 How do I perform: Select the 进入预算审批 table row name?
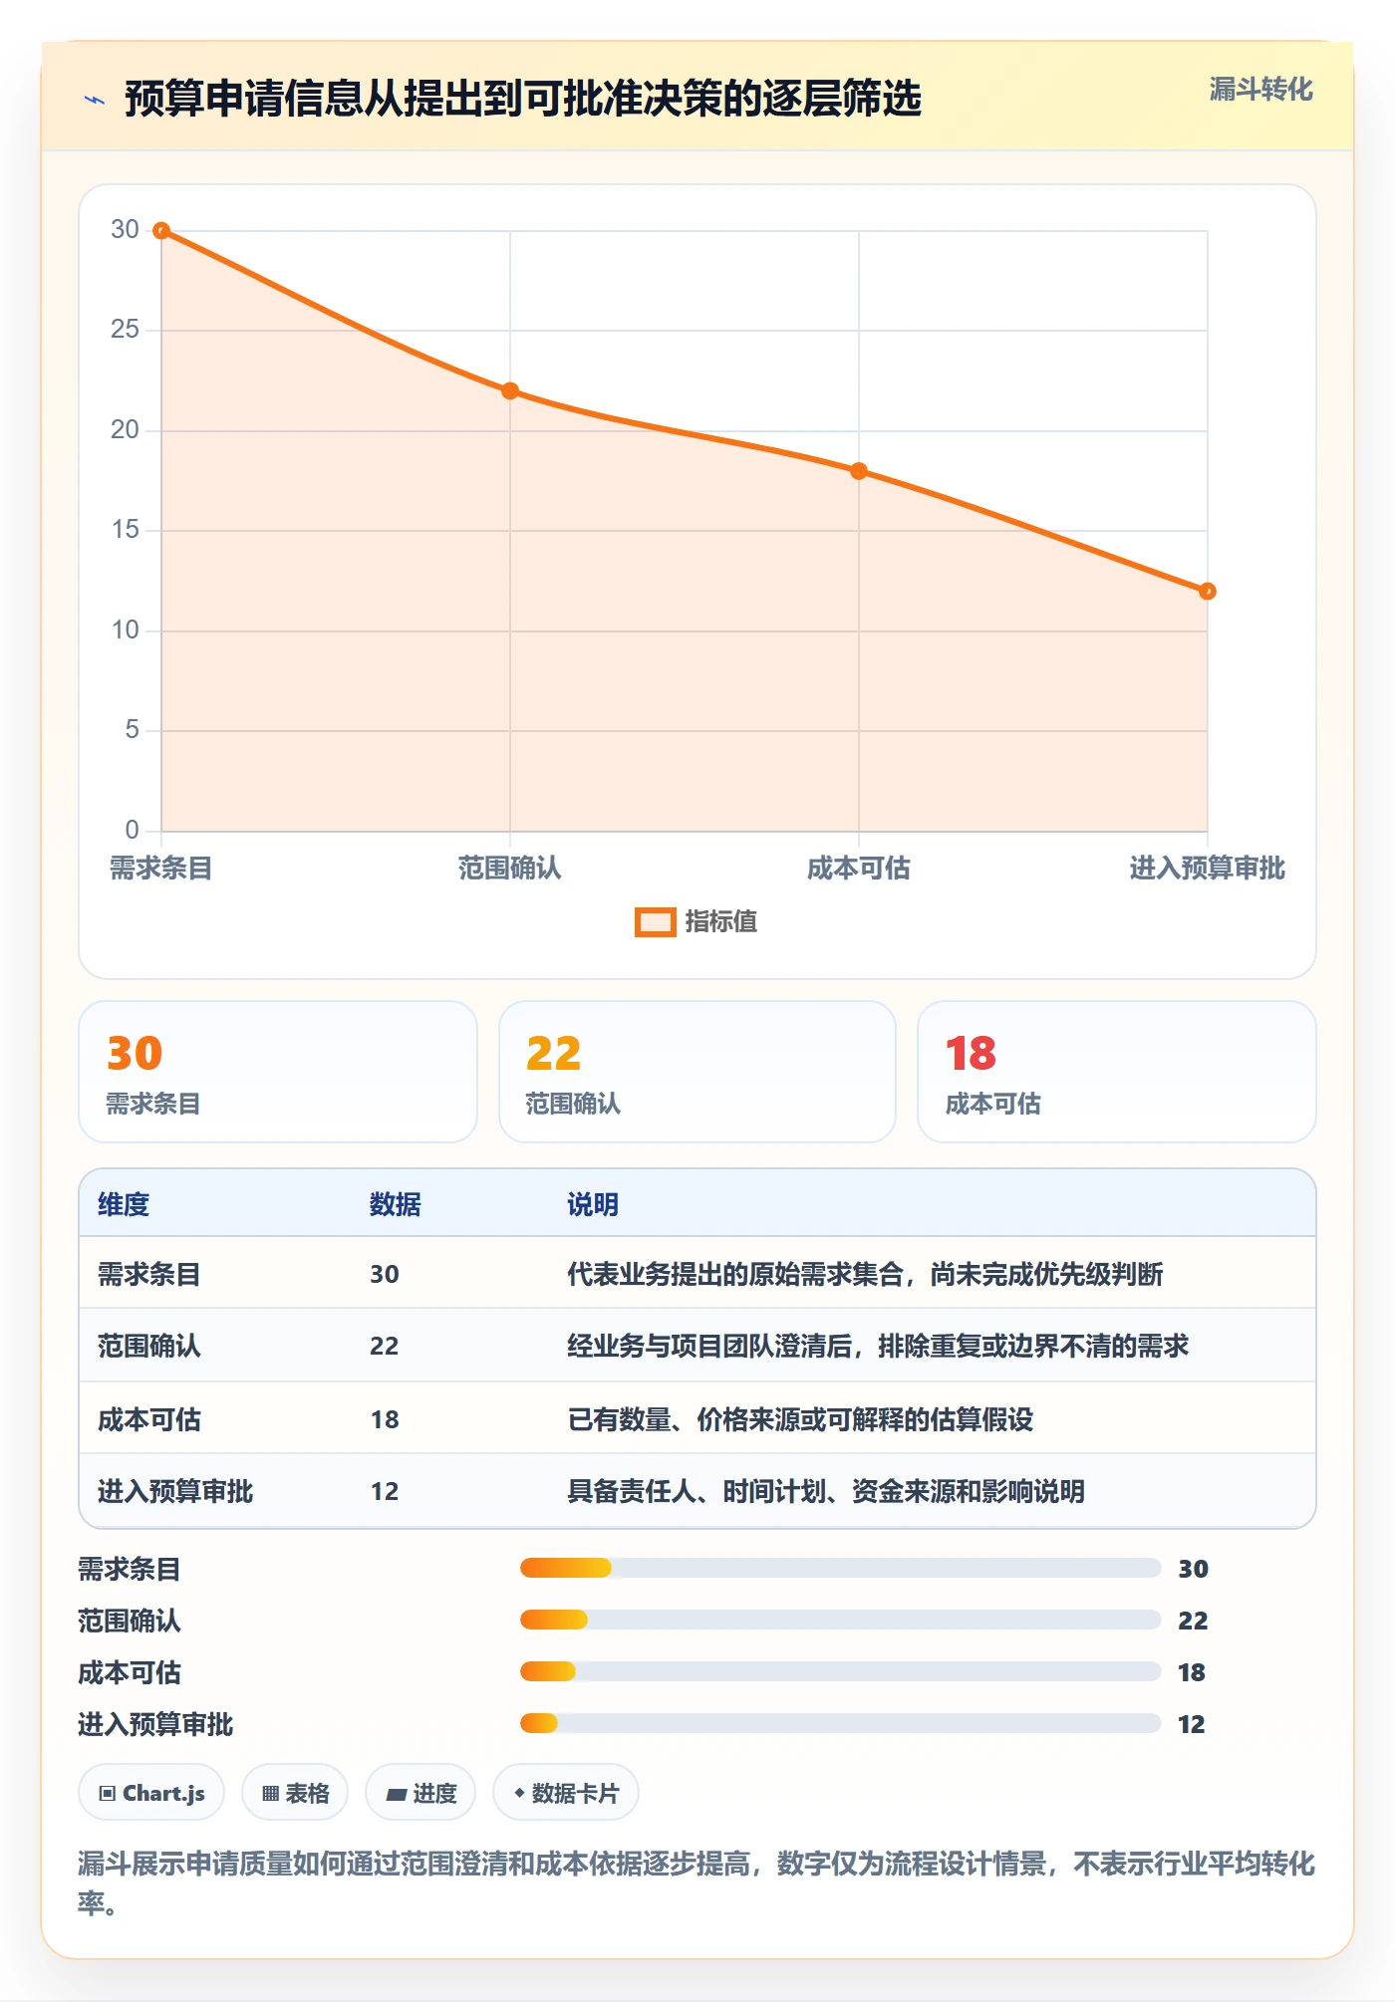(175, 1491)
